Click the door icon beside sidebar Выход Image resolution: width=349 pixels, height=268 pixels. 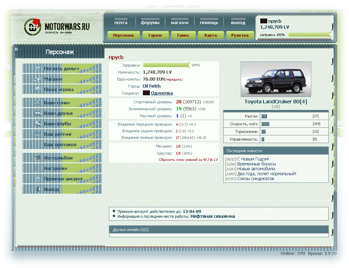pyautogui.click(x=38, y=189)
